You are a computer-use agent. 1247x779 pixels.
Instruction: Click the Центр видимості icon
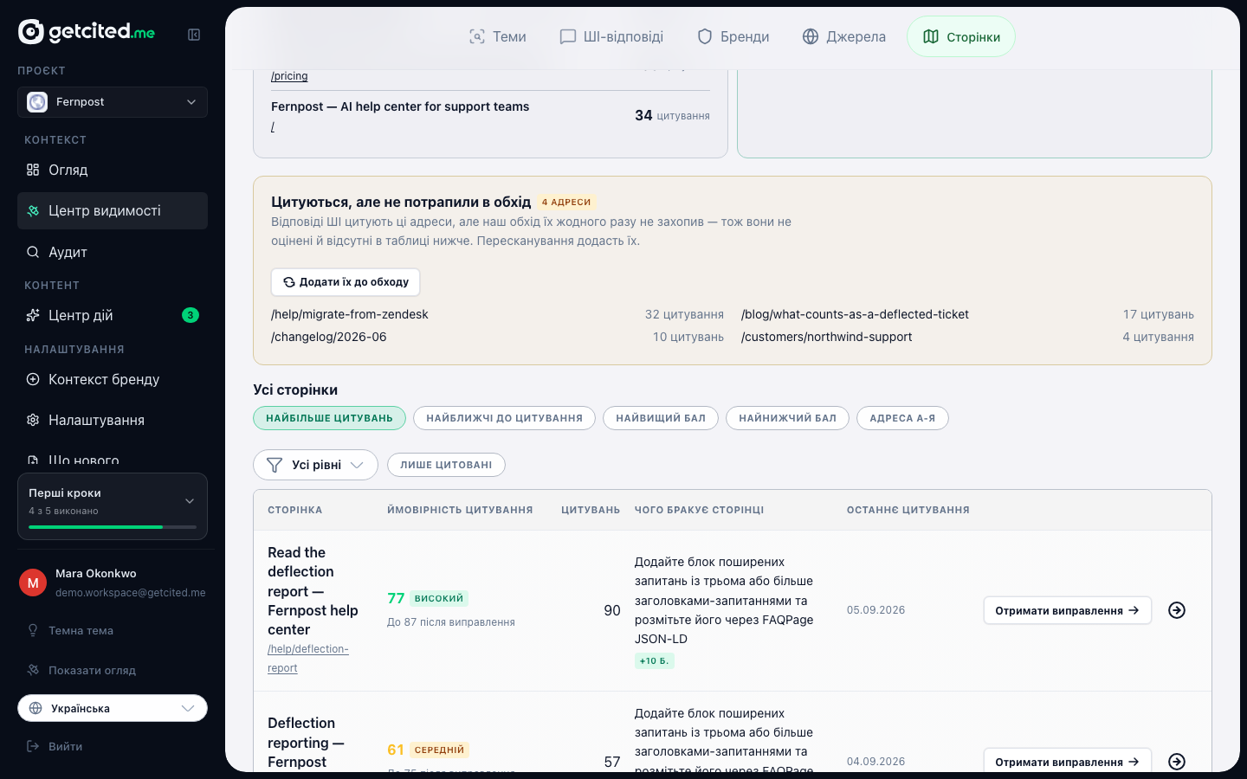(33, 211)
